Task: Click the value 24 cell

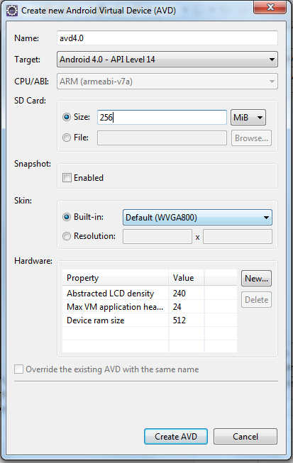Action: pos(187,307)
